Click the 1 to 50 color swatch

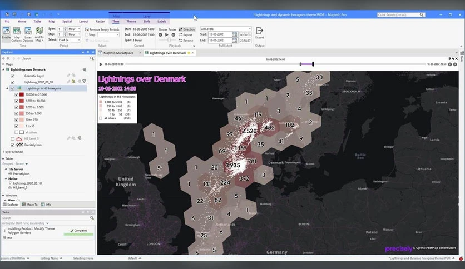[22, 126]
